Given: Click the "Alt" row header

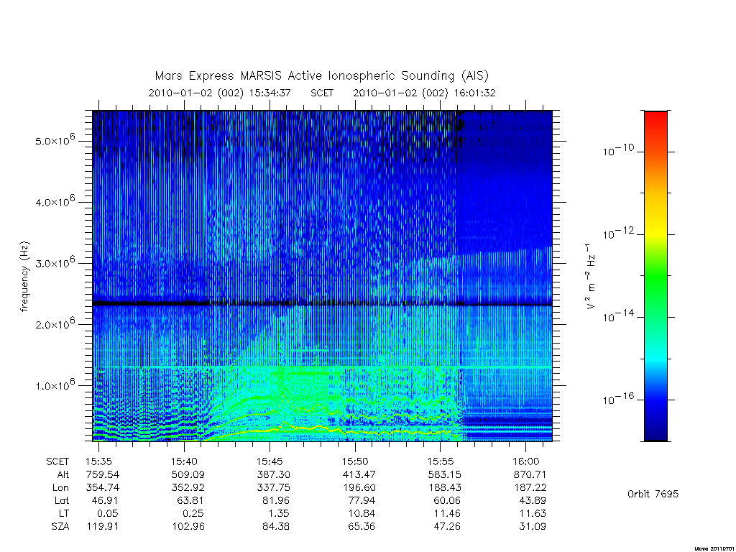Looking at the screenshot, I should (x=63, y=474).
